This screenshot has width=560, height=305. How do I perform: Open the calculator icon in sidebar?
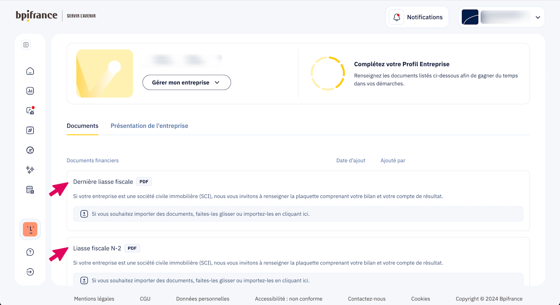click(30, 190)
